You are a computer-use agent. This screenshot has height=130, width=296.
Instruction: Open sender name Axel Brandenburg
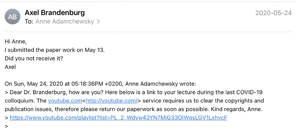point(55,13)
